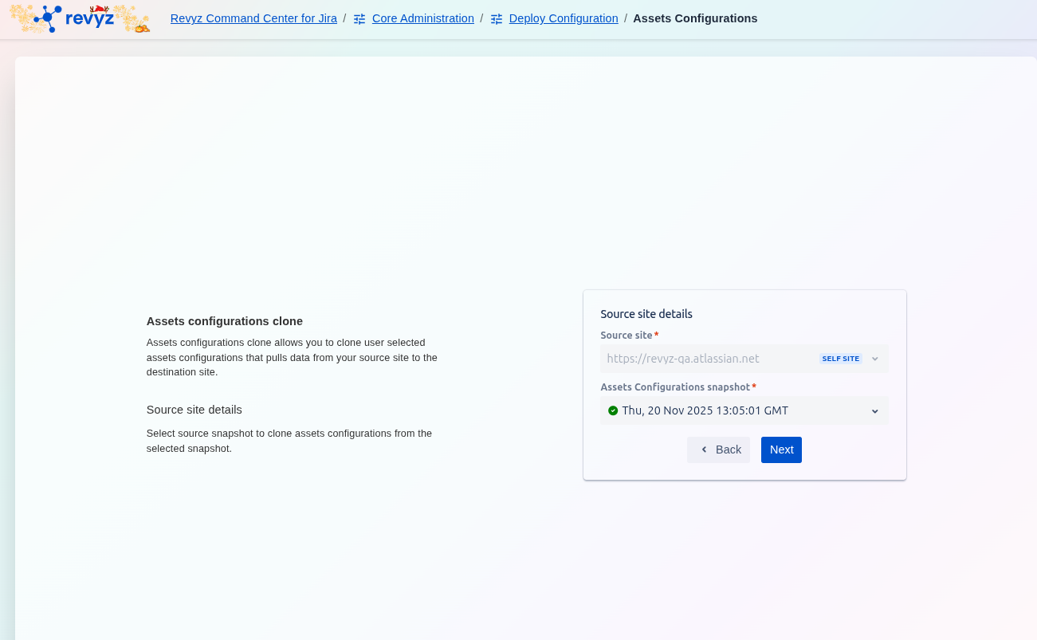
Task: Click the Source site details card title
Action: 646,314
